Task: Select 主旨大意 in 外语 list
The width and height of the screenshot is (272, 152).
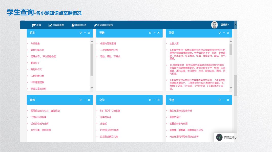Action: click(x=174, y=44)
